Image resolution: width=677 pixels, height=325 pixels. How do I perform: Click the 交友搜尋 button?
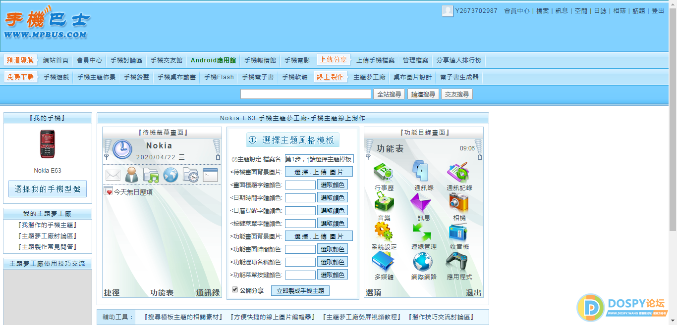pos(457,94)
